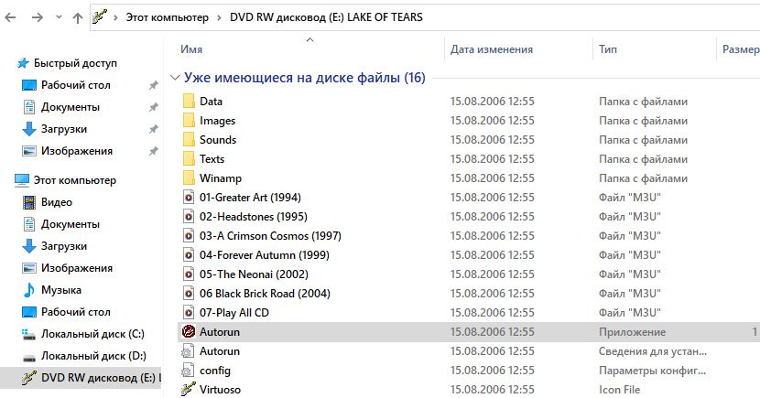The height and width of the screenshot is (398, 760).
Task: Click drive icon in address bar
Action: pyautogui.click(x=100, y=17)
